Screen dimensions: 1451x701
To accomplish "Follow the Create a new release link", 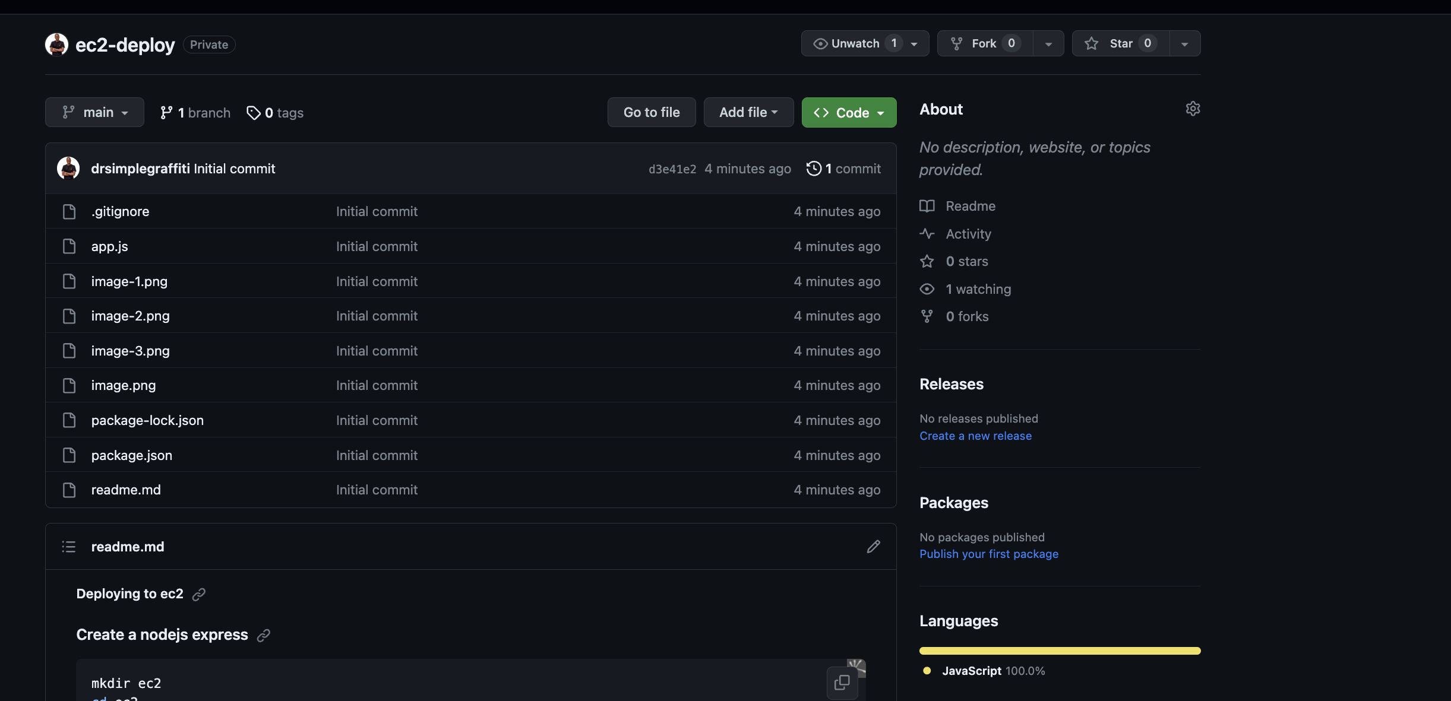I will [x=975, y=436].
